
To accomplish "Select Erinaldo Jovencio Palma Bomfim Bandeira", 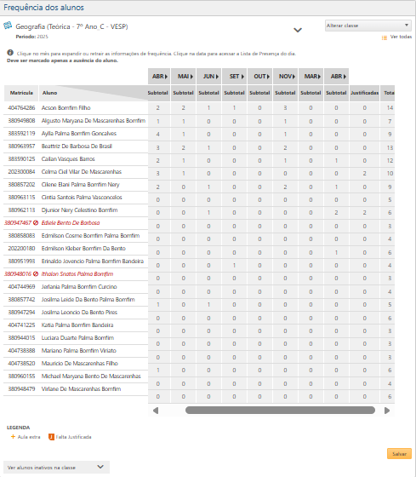I will click(x=93, y=261).
